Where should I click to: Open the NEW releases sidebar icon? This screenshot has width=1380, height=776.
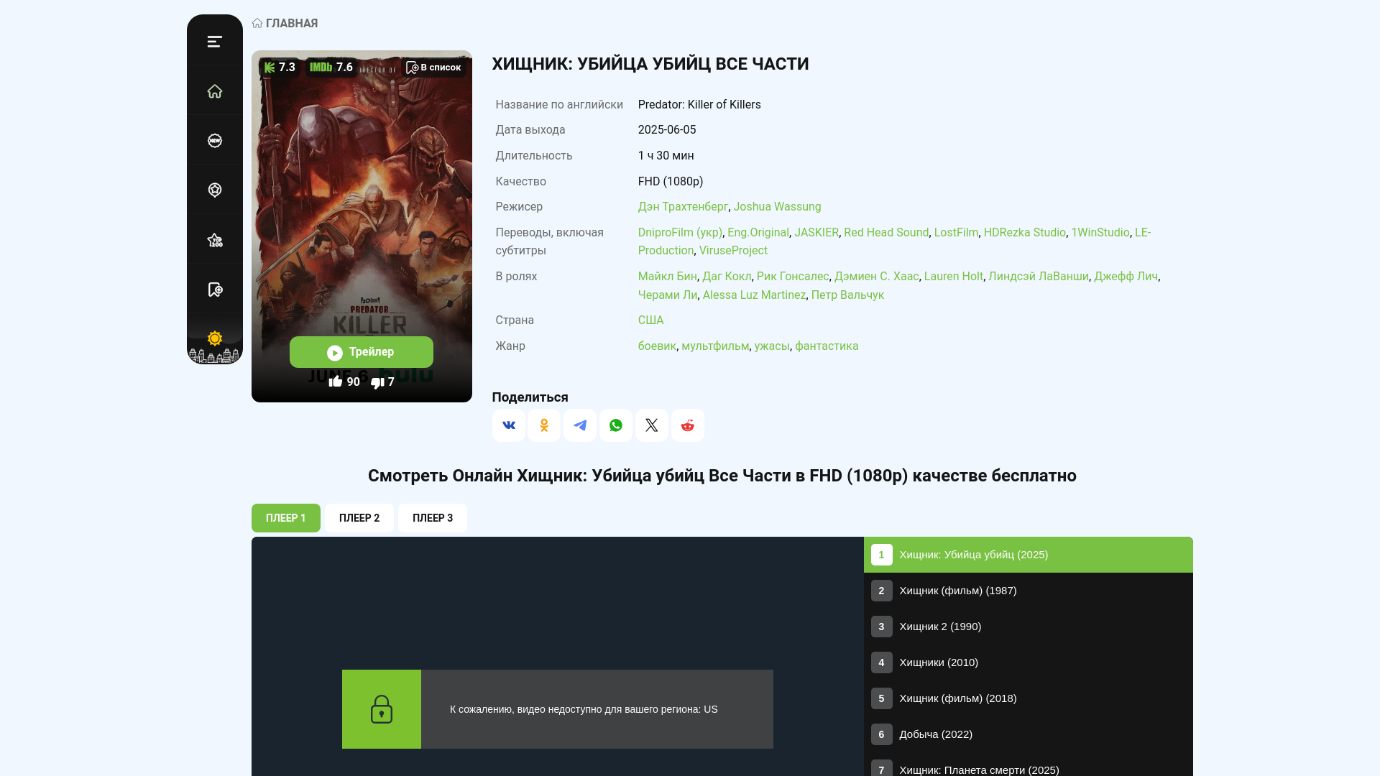click(x=214, y=141)
